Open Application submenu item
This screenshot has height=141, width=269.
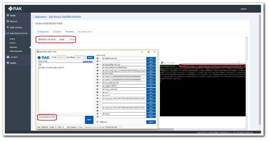(x=13, y=47)
